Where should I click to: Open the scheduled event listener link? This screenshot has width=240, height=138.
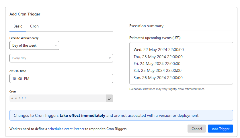(66, 129)
